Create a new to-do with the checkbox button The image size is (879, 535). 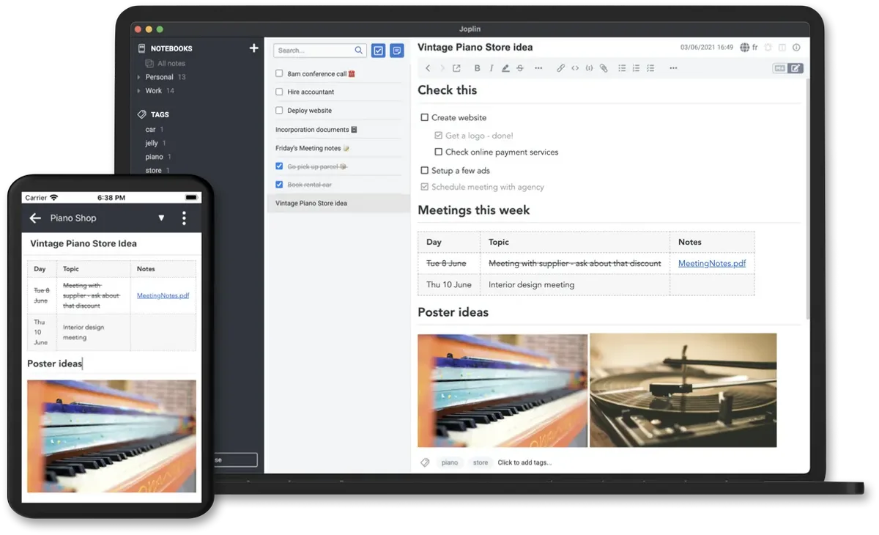pyautogui.click(x=379, y=51)
